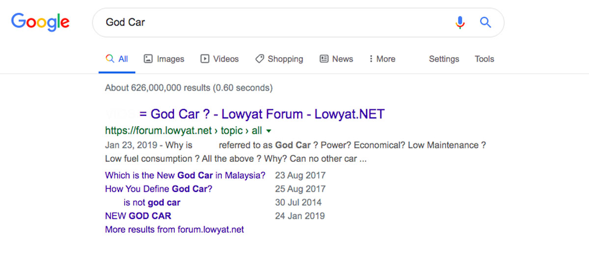Click the Shopping tab tag icon
Image resolution: width=589 pixels, height=259 pixels.
[260, 59]
